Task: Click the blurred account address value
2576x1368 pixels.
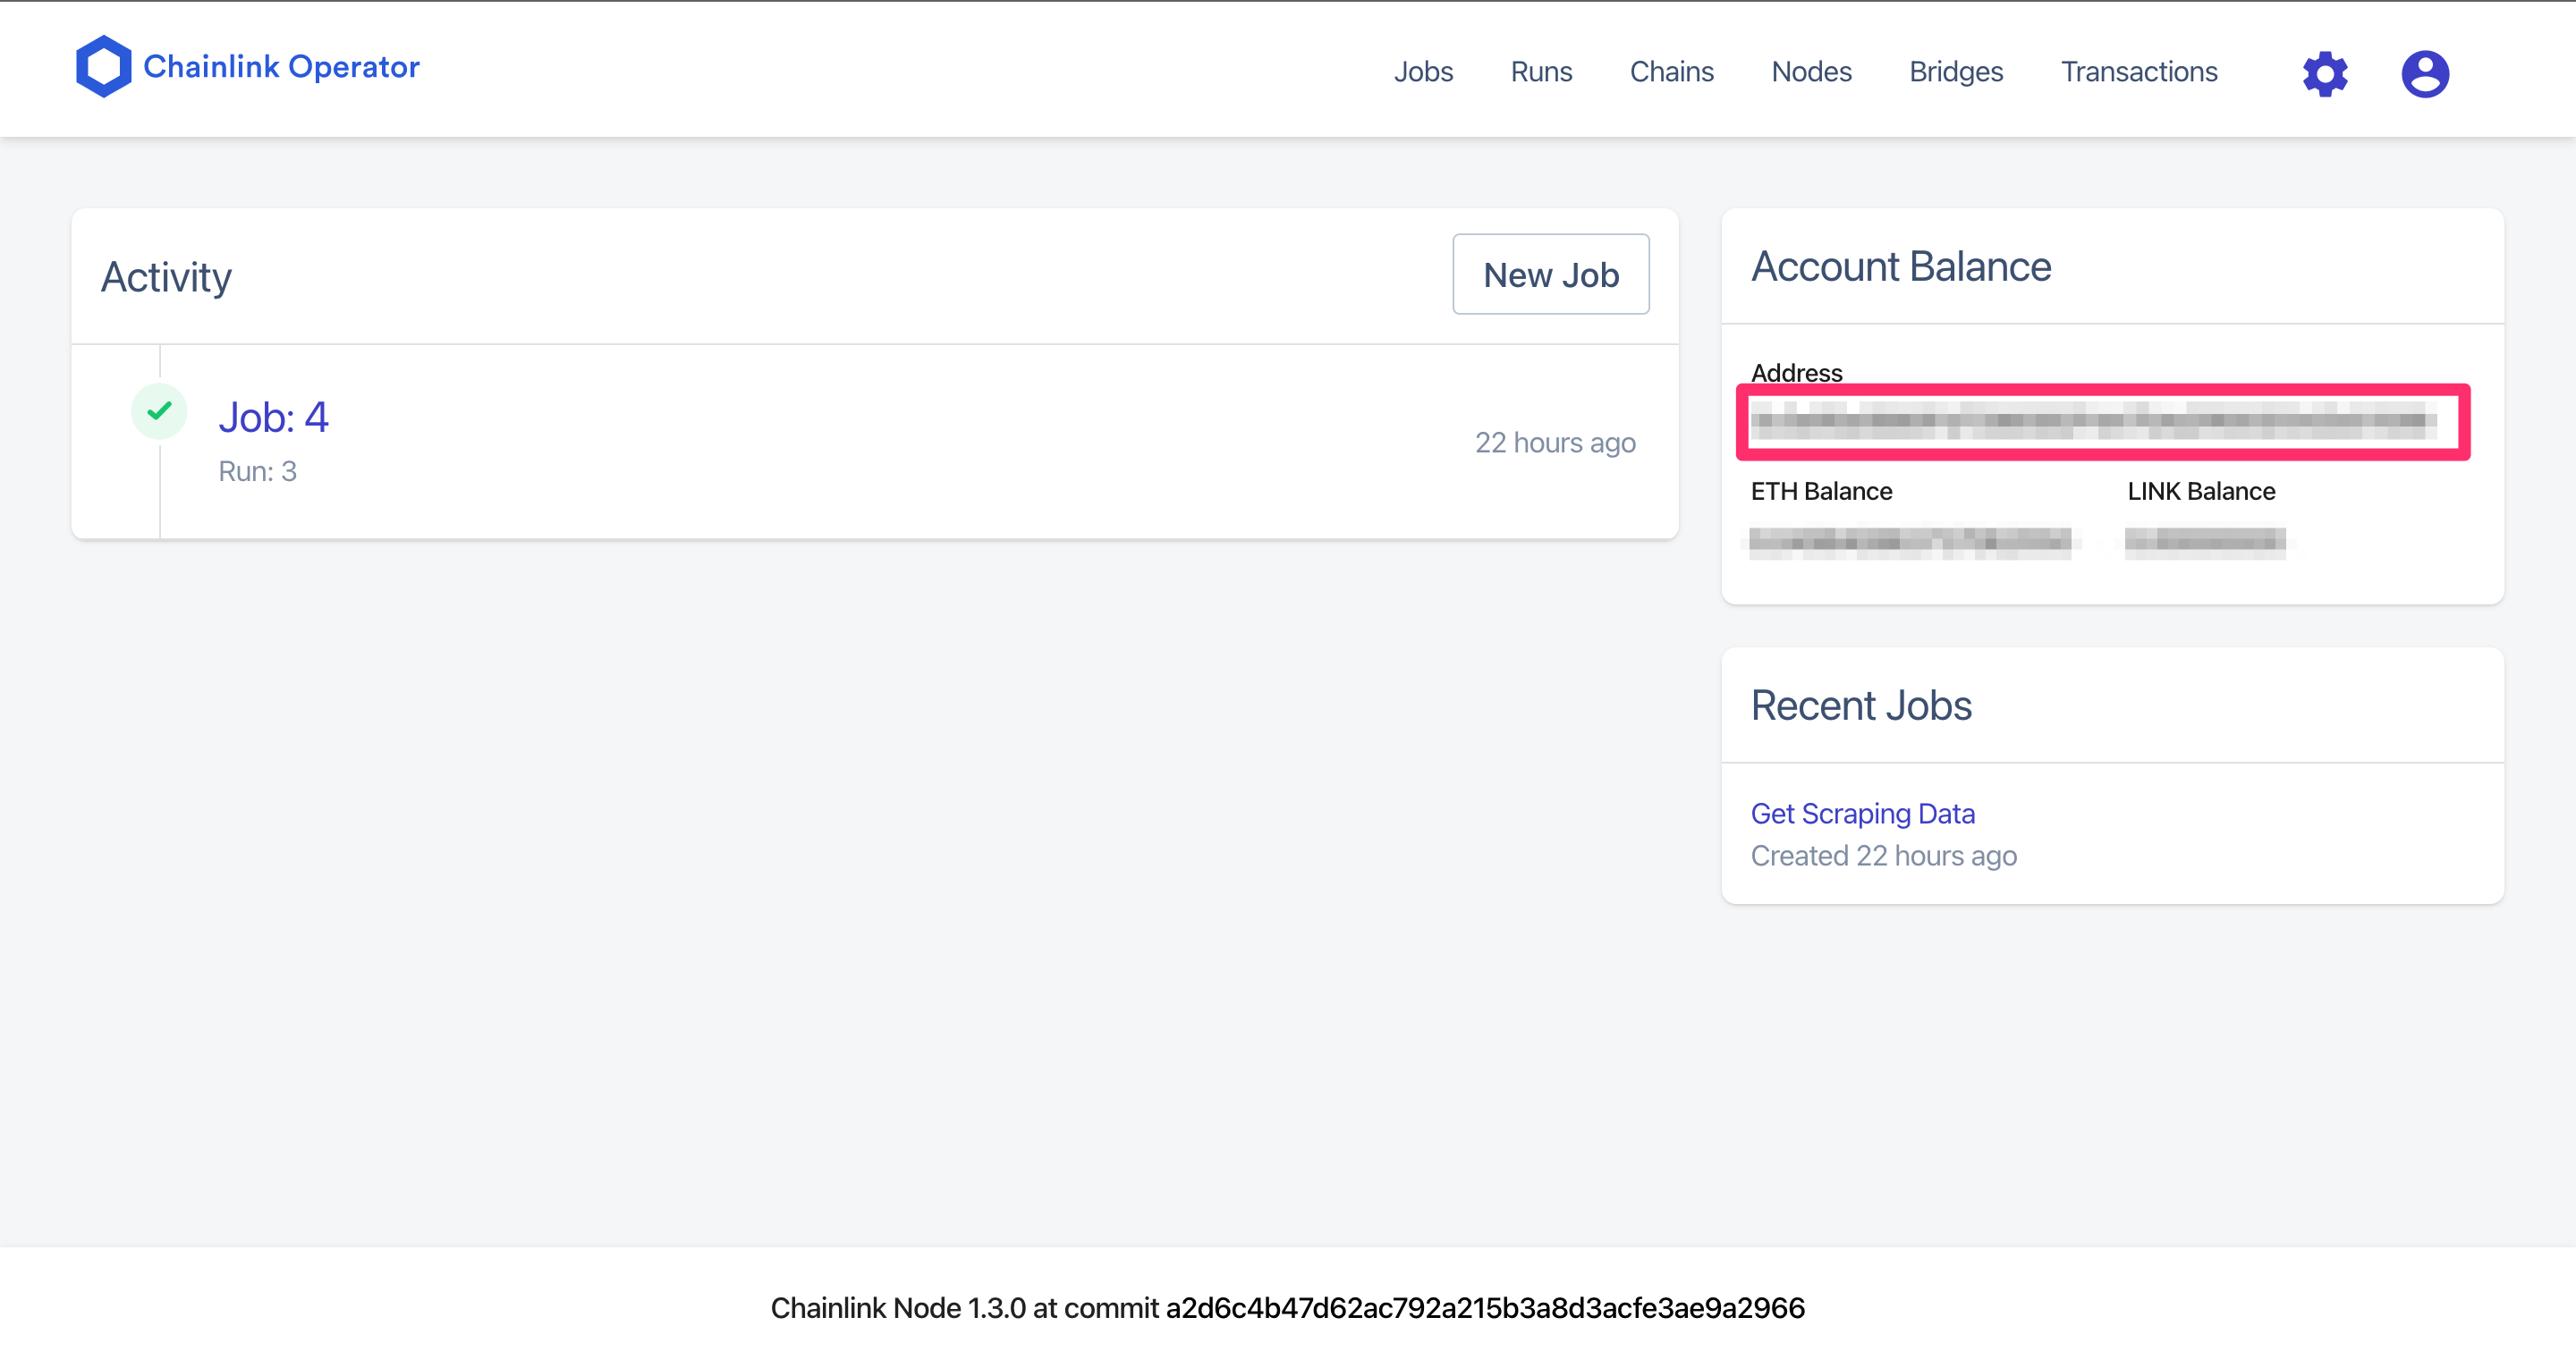Action: click(x=2095, y=421)
